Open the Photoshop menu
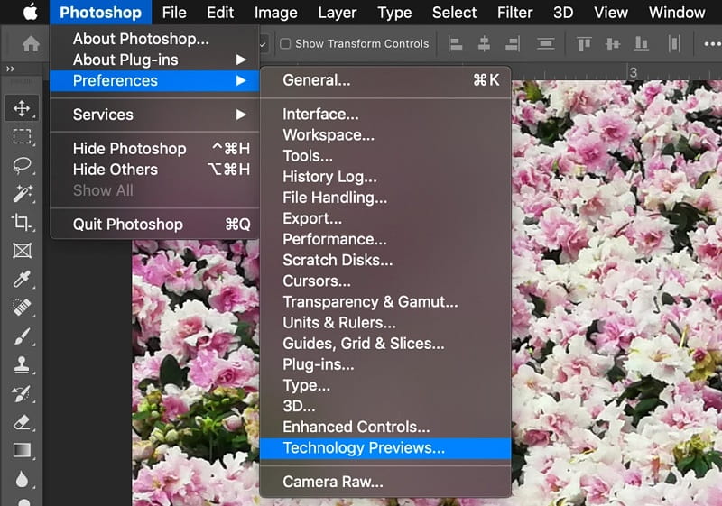This screenshot has width=722, height=506. 100,13
